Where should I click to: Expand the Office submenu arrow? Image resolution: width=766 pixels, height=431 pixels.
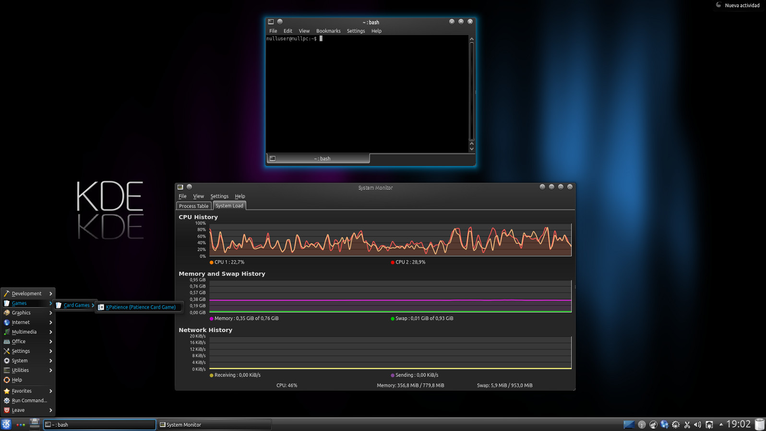50,341
